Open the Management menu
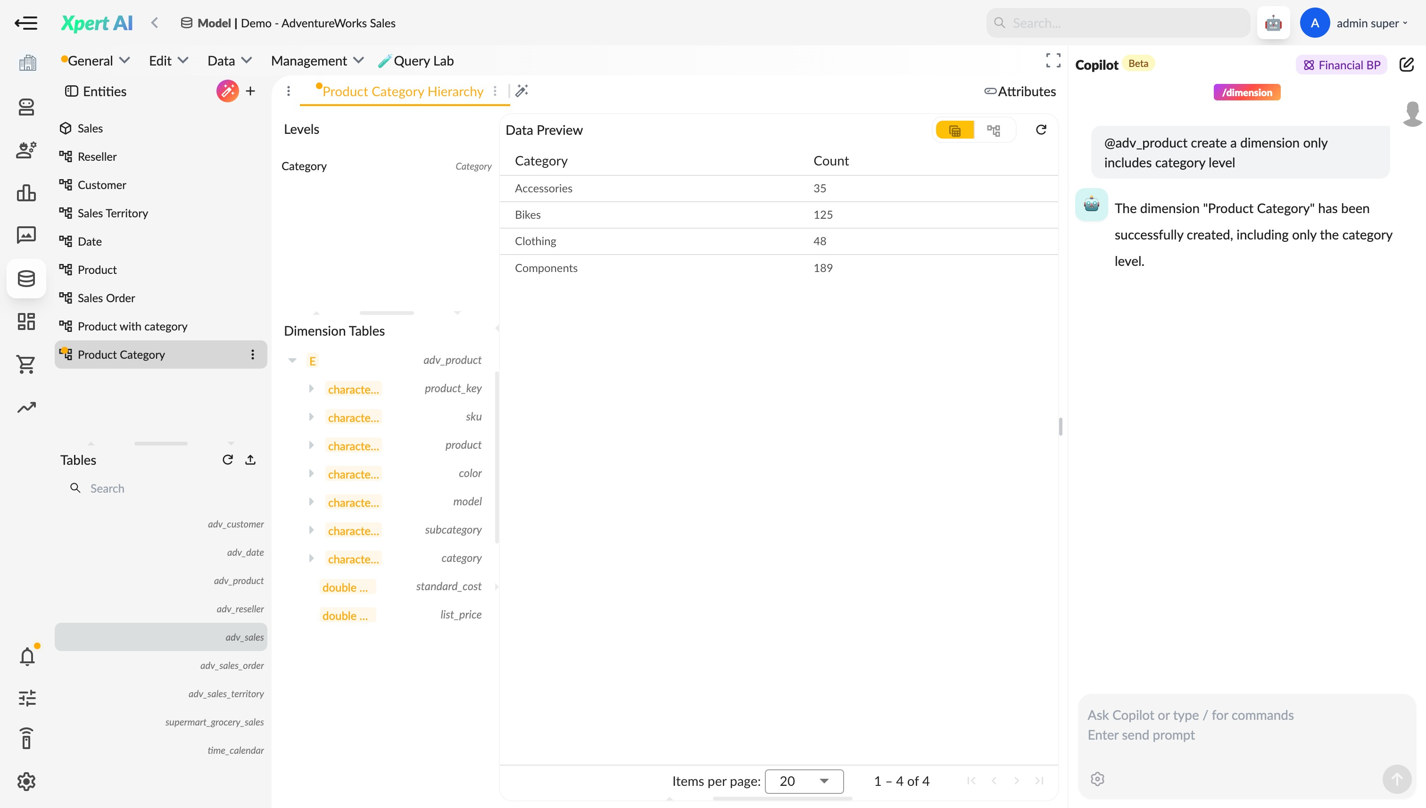 pyautogui.click(x=317, y=60)
